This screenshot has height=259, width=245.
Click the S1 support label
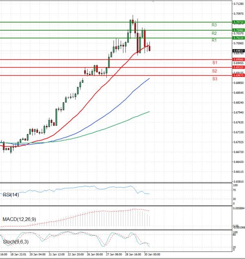214,63
